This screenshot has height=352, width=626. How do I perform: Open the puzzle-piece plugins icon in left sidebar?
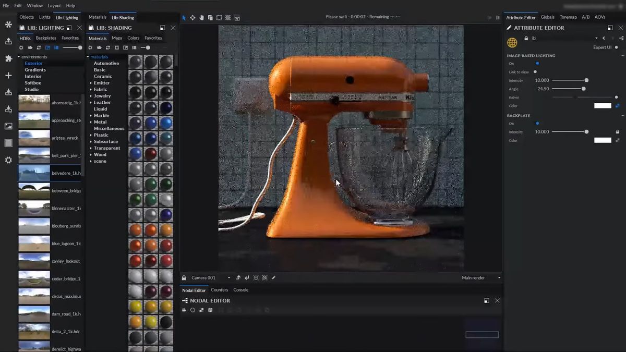[x=8, y=58]
